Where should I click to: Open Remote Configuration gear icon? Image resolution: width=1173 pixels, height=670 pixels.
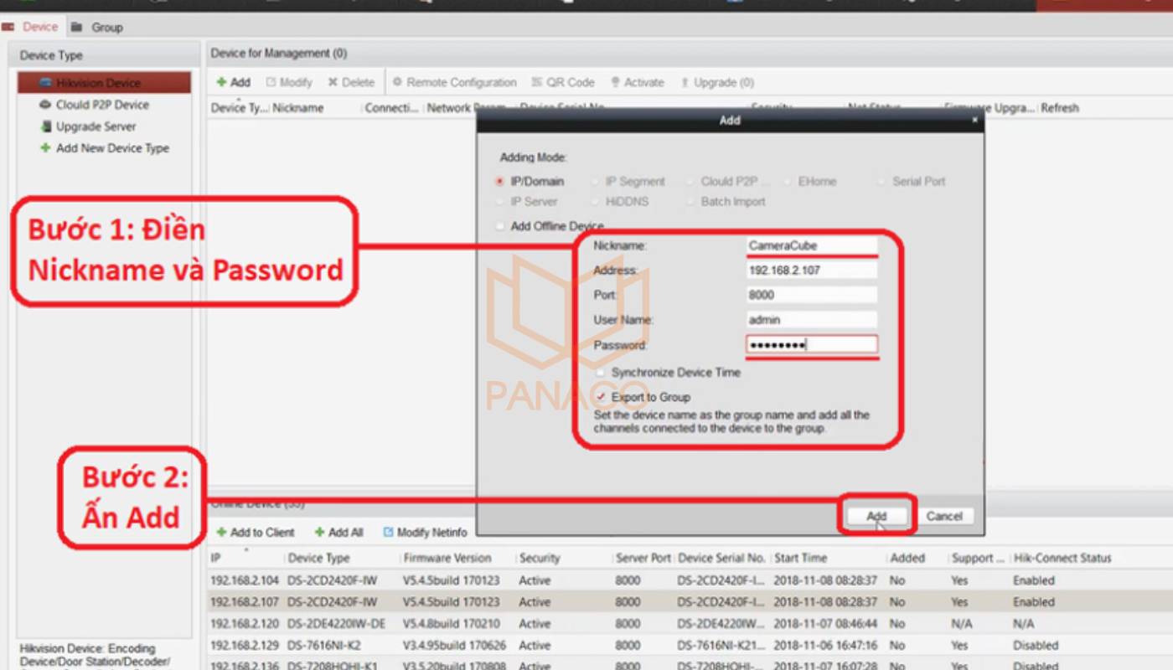point(397,82)
